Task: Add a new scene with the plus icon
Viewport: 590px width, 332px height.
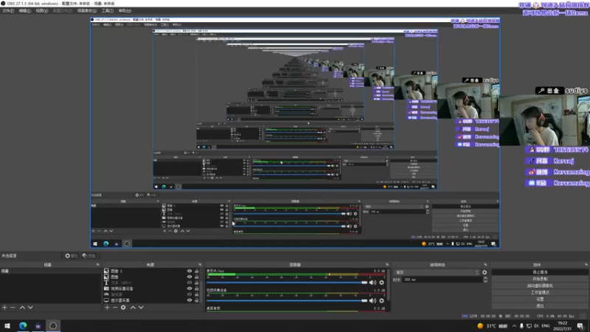Action: [4, 308]
